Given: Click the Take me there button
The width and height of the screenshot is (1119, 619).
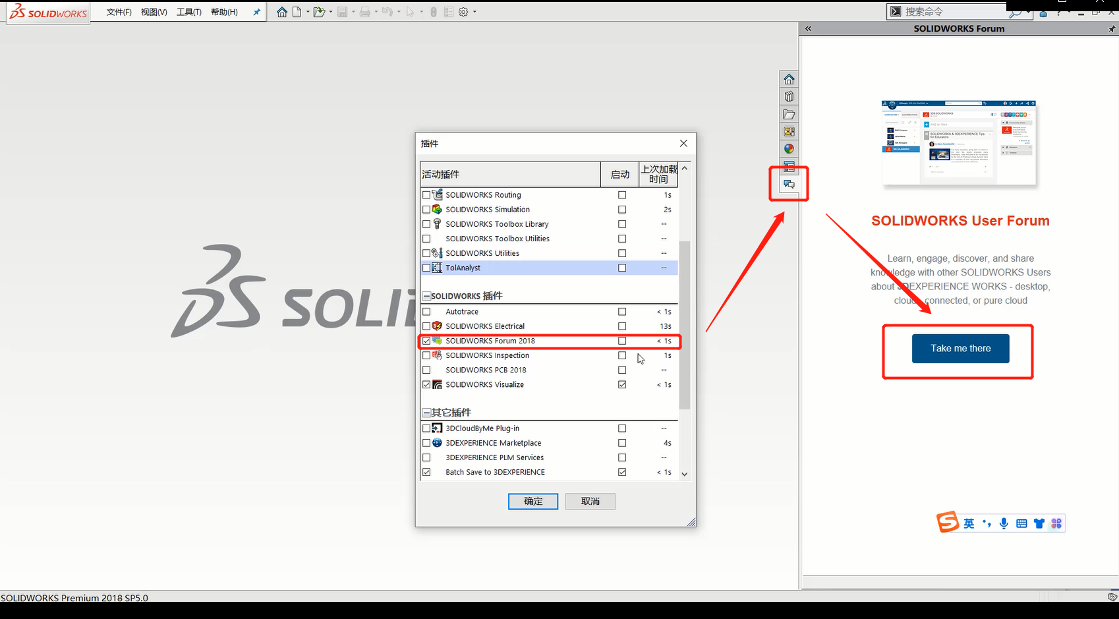Looking at the screenshot, I should pos(960,348).
